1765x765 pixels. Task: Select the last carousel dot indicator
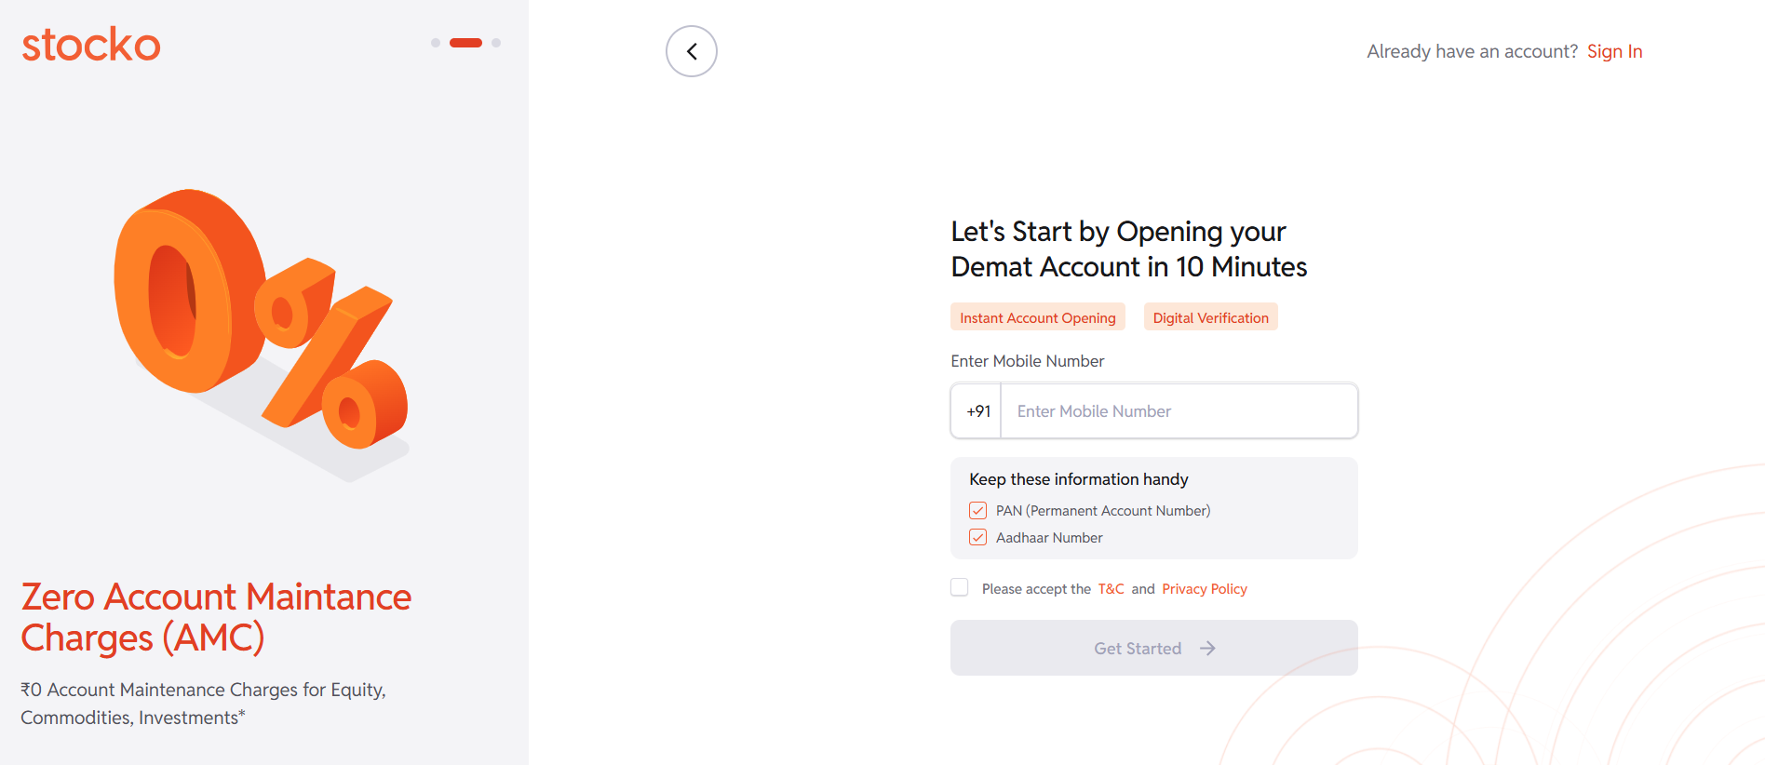coord(496,43)
